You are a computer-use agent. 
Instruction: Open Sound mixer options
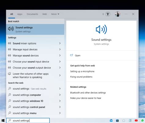tap(35, 43)
